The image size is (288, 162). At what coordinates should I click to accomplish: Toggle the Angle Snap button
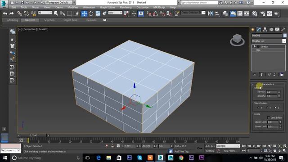155,13
